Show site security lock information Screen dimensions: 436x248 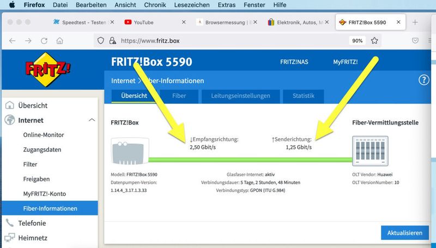coord(112,41)
